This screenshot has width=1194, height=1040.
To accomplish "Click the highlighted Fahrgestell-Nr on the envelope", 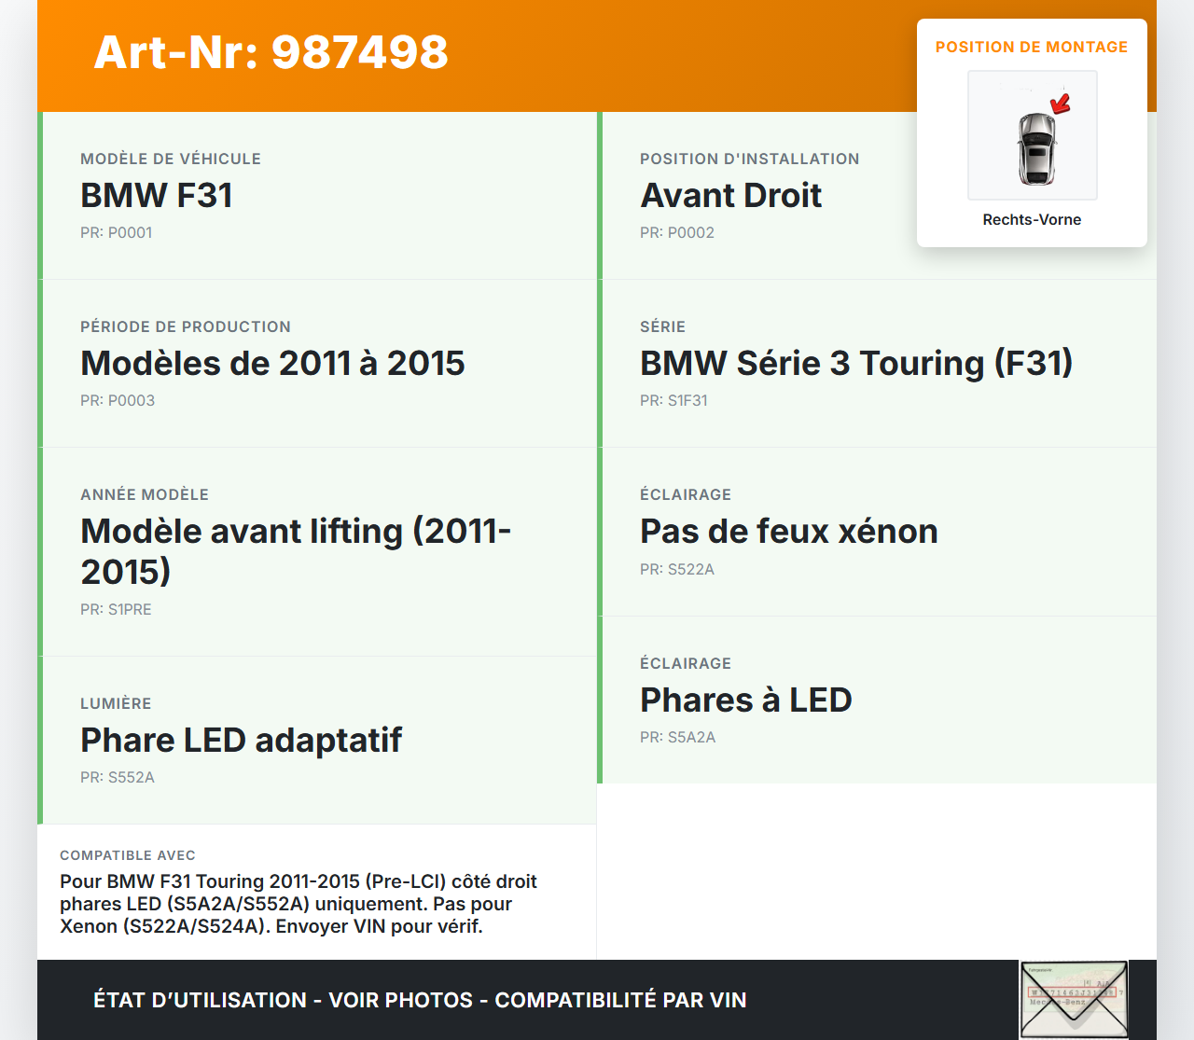I will (x=1072, y=991).
